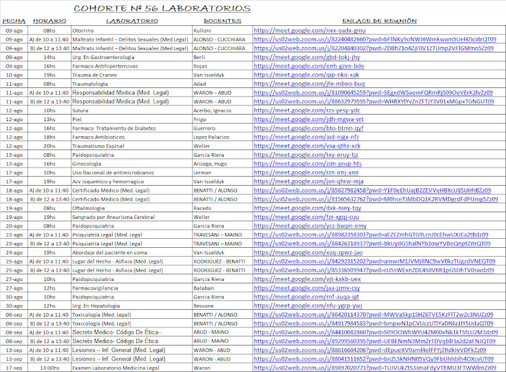Image resolution: width=506 pixels, height=372 pixels.
Task: Open Meet link for Farmaco Tratamiento de Diabetes
Action: [x=309, y=128]
